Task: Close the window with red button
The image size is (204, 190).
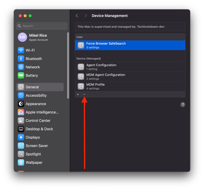Action: (x=20, y=16)
